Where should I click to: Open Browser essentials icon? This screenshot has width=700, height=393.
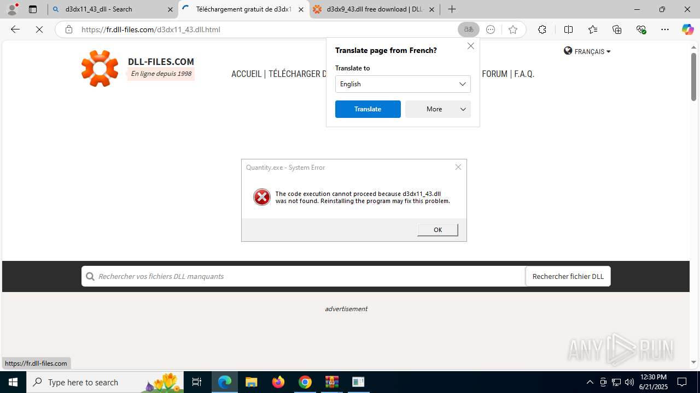[641, 29]
